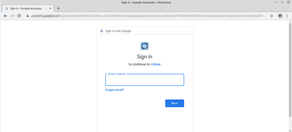Reload the page with the refresh icon

coord(19,16)
